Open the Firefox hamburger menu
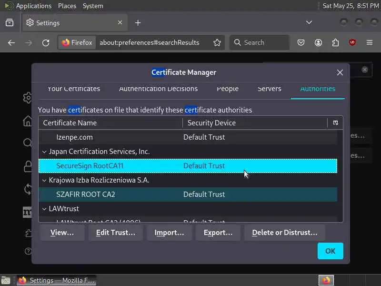 point(370,43)
